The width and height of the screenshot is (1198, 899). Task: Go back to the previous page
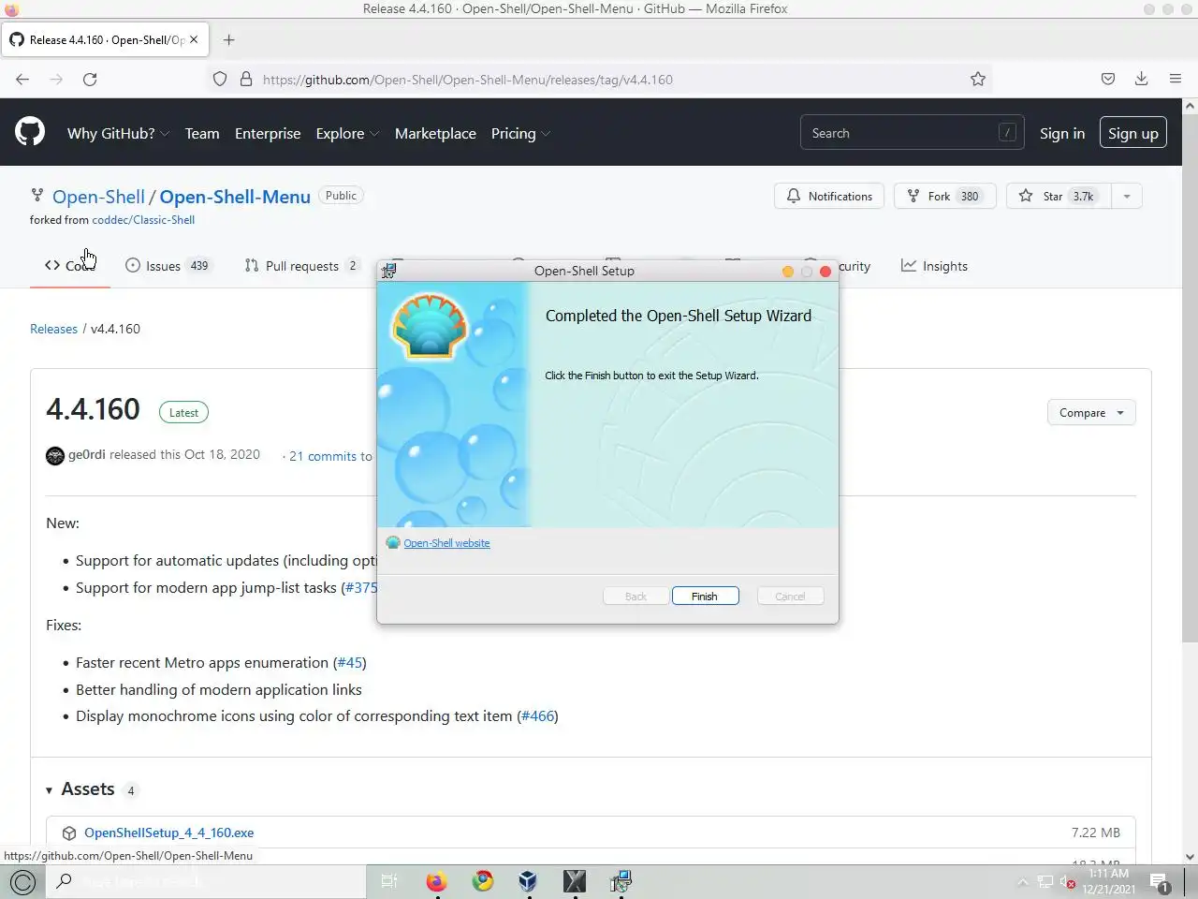coord(22,80)
